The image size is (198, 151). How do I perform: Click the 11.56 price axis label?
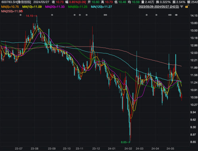(194, 75)
